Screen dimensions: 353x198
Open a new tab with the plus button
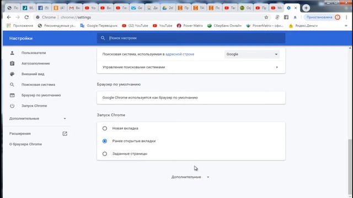point(306,8)
